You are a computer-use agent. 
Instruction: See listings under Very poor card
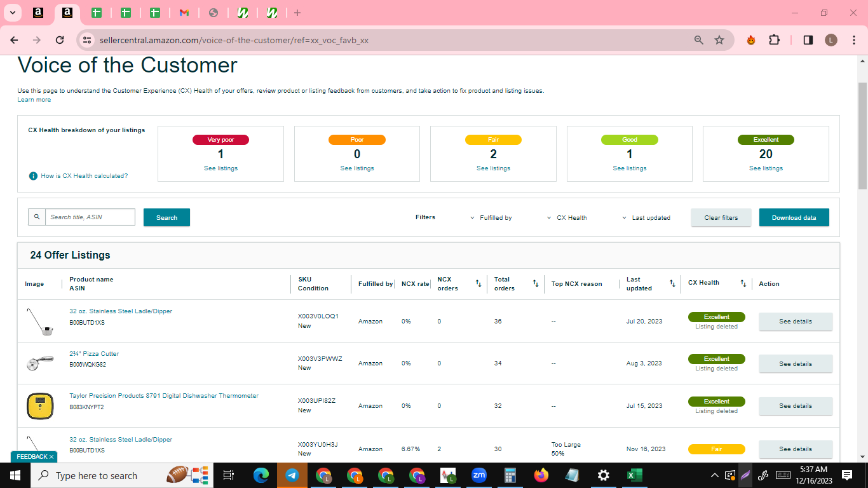coord(221,168)
